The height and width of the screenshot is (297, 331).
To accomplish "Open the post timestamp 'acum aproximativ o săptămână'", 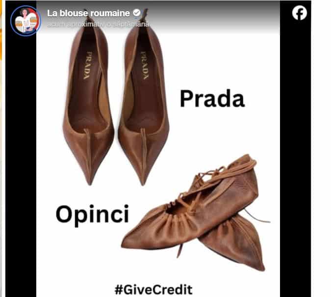I will point(98,25).
